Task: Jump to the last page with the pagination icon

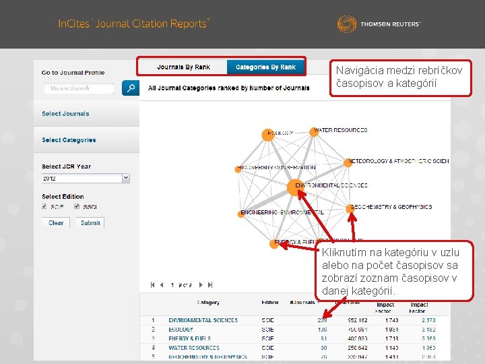Action: pyautogui.click(x=210, y=284)
